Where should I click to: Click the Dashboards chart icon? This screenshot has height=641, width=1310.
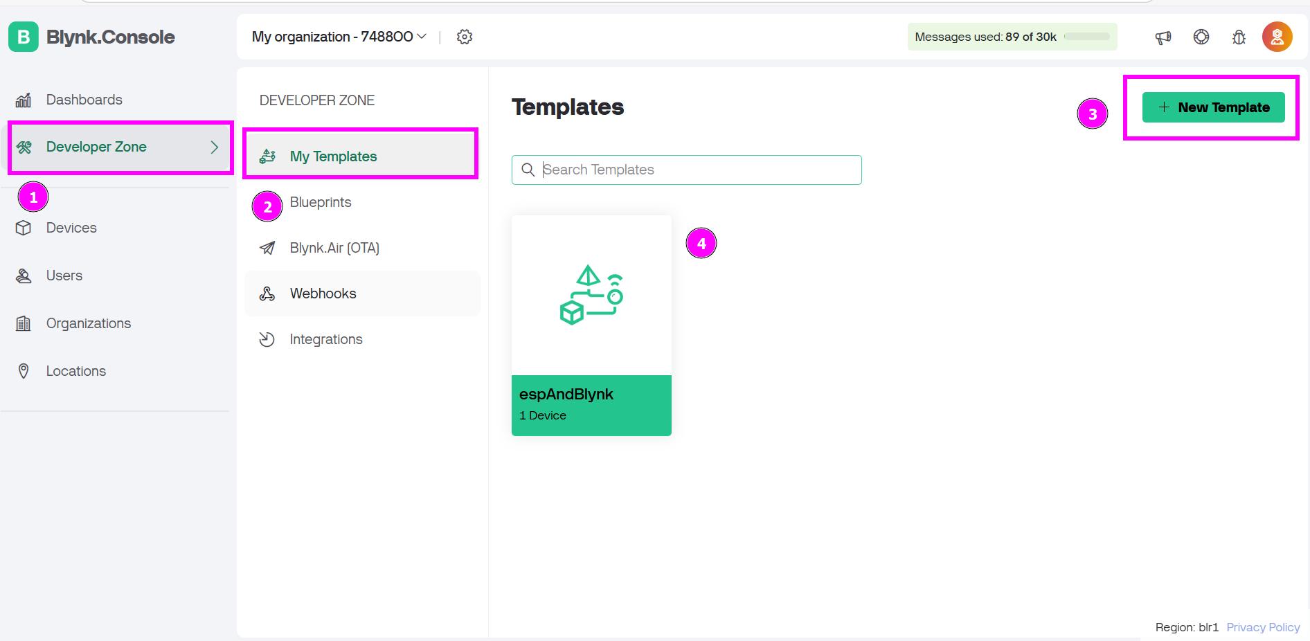(24, 100)
